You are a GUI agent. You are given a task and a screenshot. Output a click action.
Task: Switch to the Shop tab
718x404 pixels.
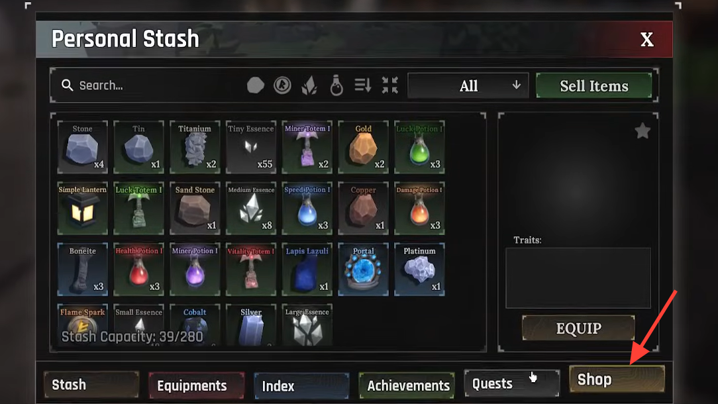click(x=617, y=379)
